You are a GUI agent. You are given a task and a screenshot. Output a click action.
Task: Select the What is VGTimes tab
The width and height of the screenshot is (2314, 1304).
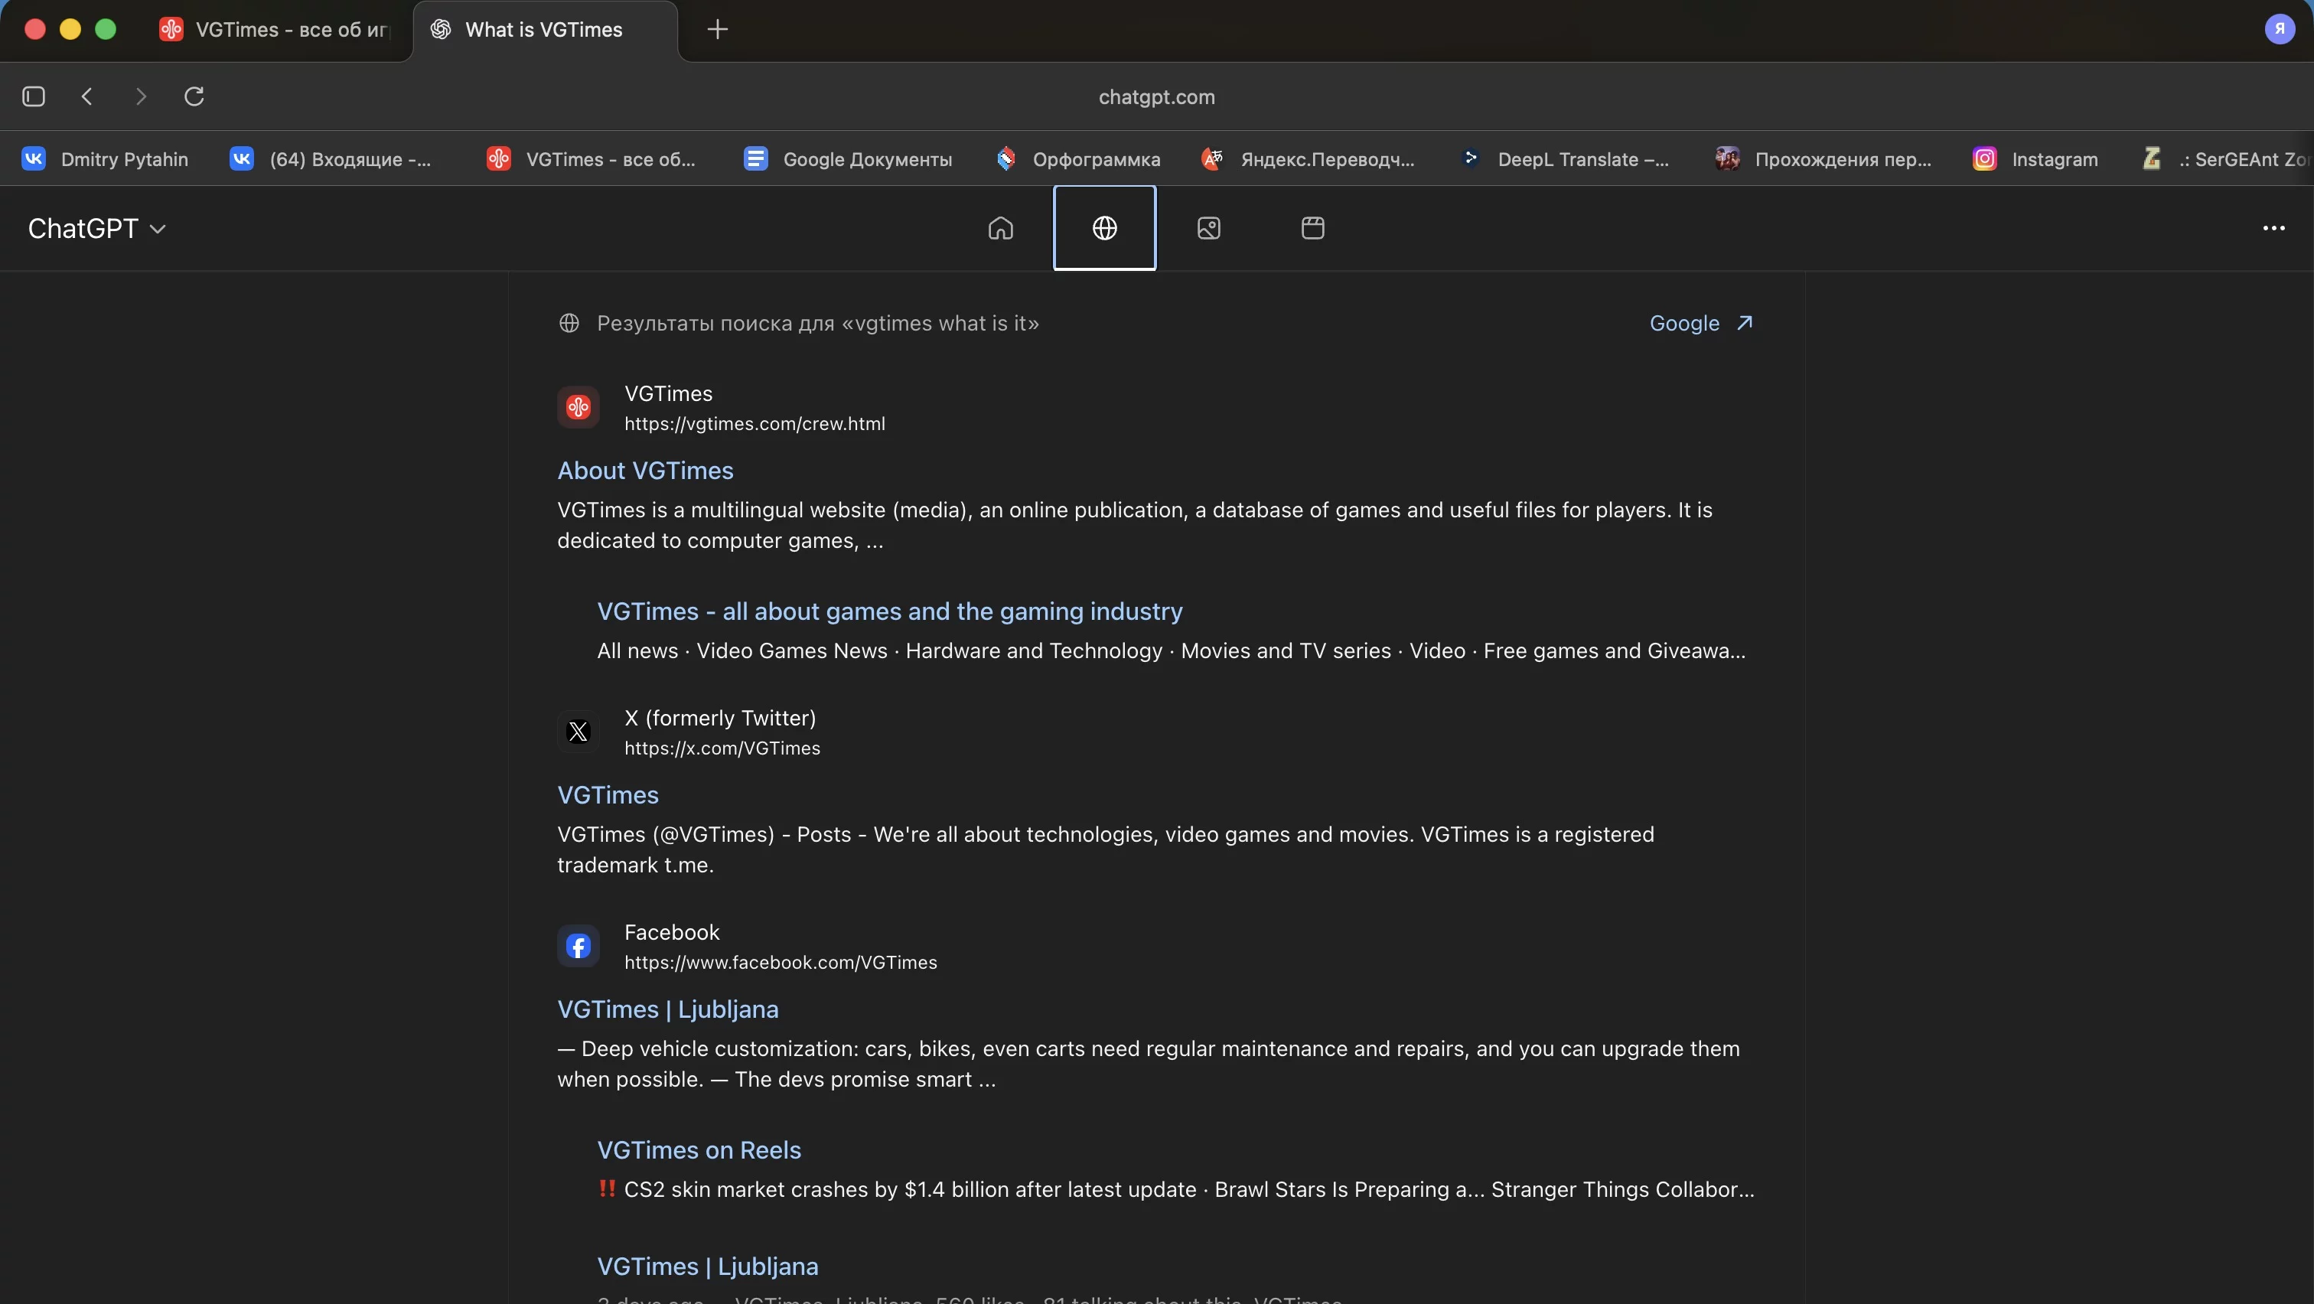(x=543, y=30)
